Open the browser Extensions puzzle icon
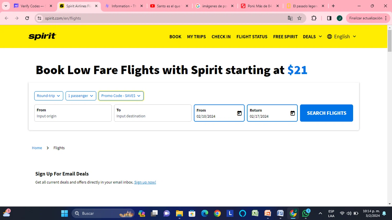The height and width of the screenshot is (220, 392). click(314, 18)
